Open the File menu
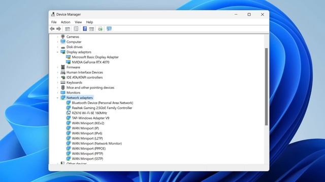The width and height of the screenshot is (325, 182). [x=54, y=22]
